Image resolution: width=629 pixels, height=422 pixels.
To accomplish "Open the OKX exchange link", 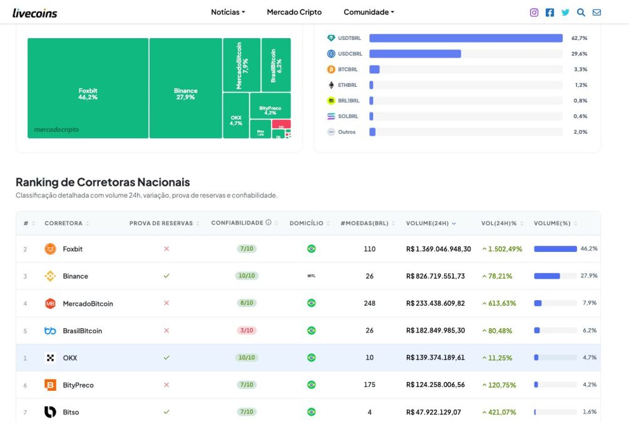I will pyautogui.click(x=70, y=358).
